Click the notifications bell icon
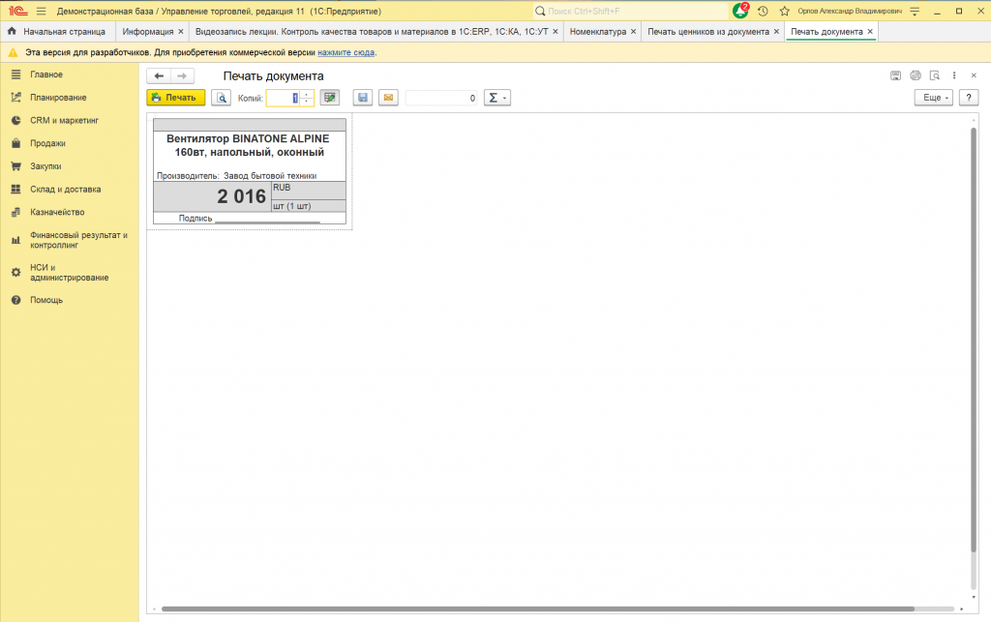The height and width of the screenshot is (622, 991). click(740, 11)
